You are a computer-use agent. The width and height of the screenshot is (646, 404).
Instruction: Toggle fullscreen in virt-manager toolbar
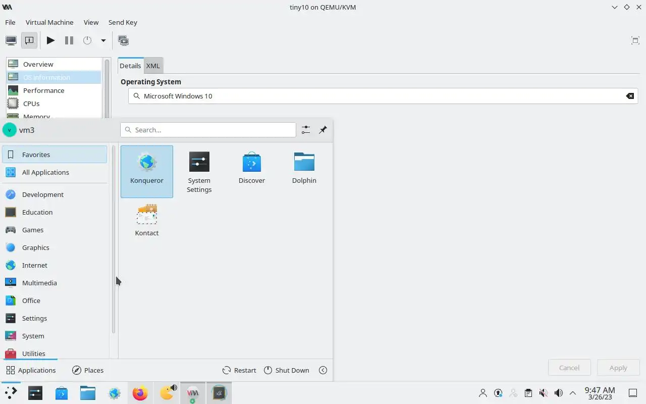(635, 40)
